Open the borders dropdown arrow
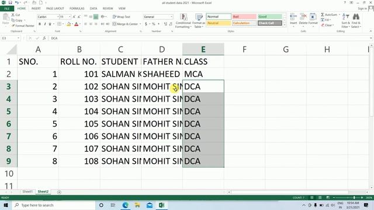Screen dimensions: 374x210 coord(63,24)
